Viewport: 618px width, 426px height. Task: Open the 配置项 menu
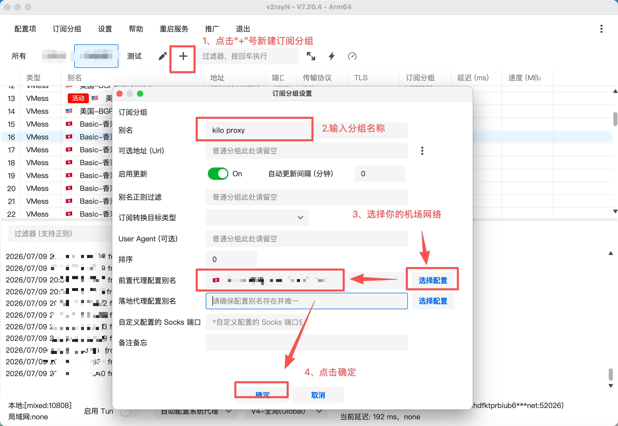pos(25,29)
